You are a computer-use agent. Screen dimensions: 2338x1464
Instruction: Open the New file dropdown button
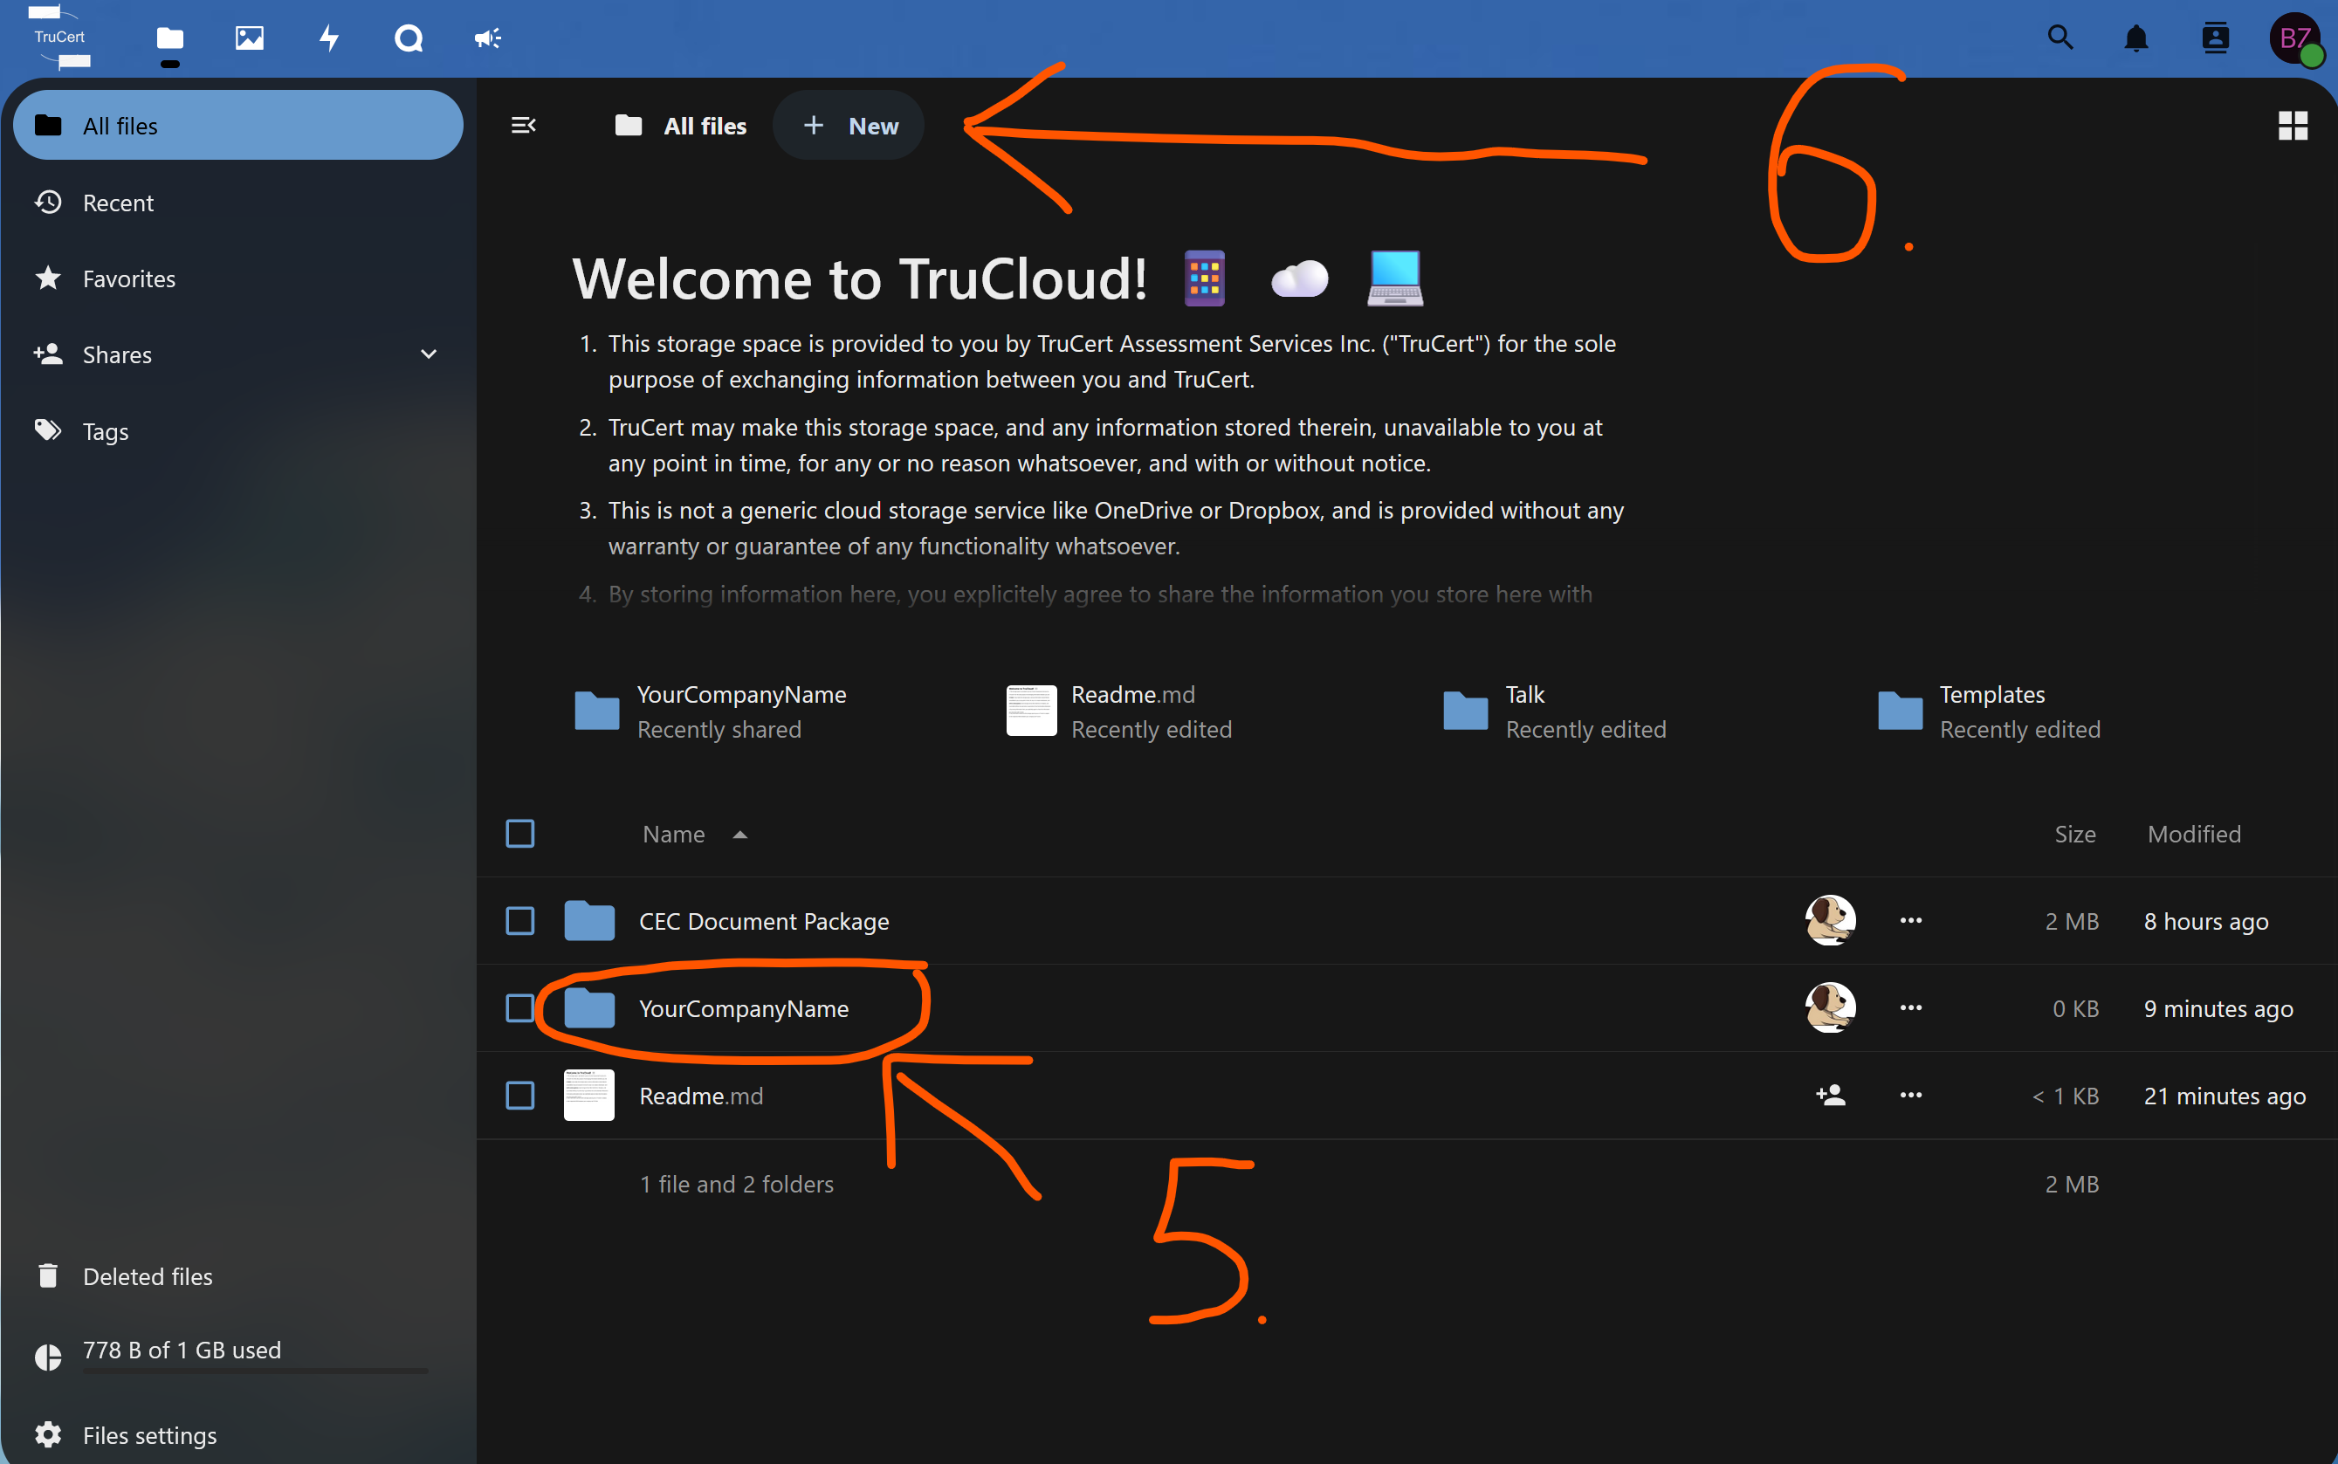point(848,125)
